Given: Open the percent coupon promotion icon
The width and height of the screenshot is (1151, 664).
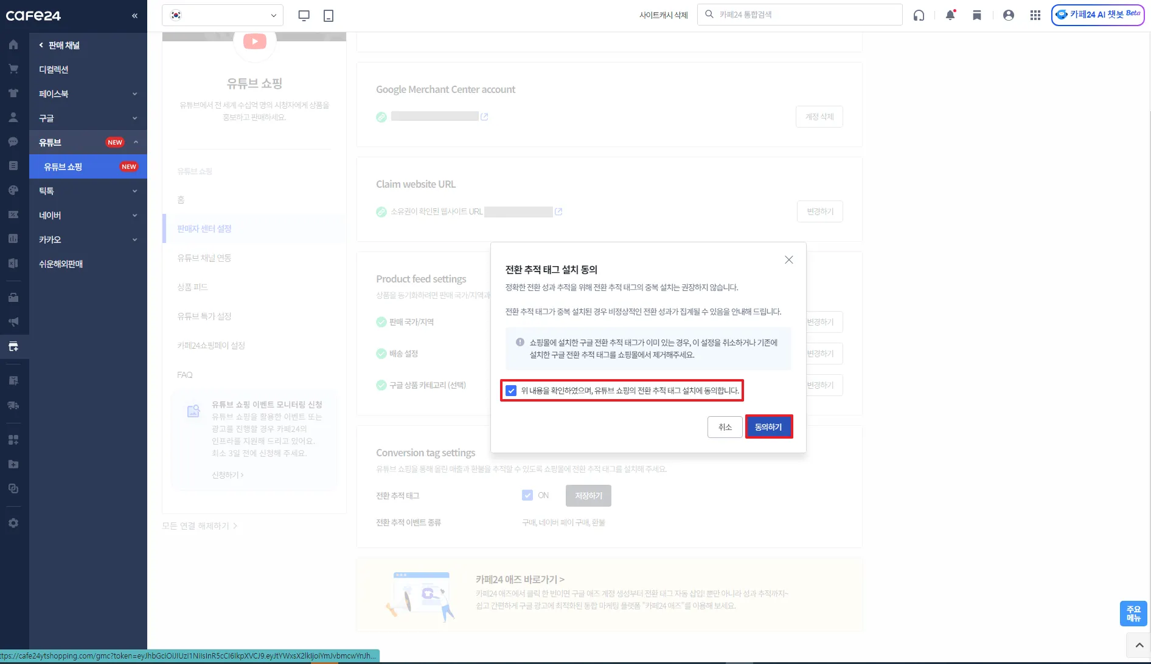Looking at the screenshot, I should 13,214.
